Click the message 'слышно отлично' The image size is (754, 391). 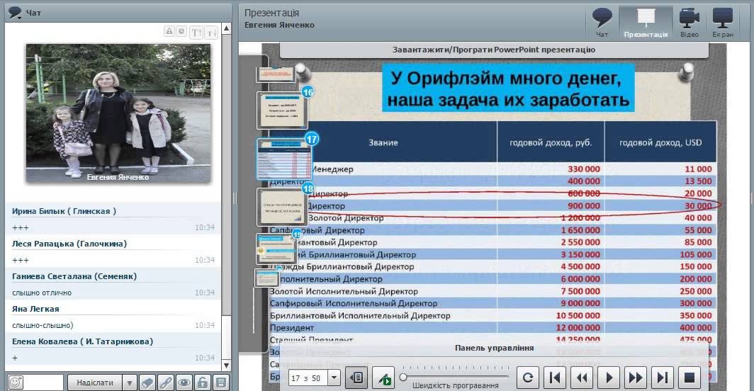[x=41, y=293]
